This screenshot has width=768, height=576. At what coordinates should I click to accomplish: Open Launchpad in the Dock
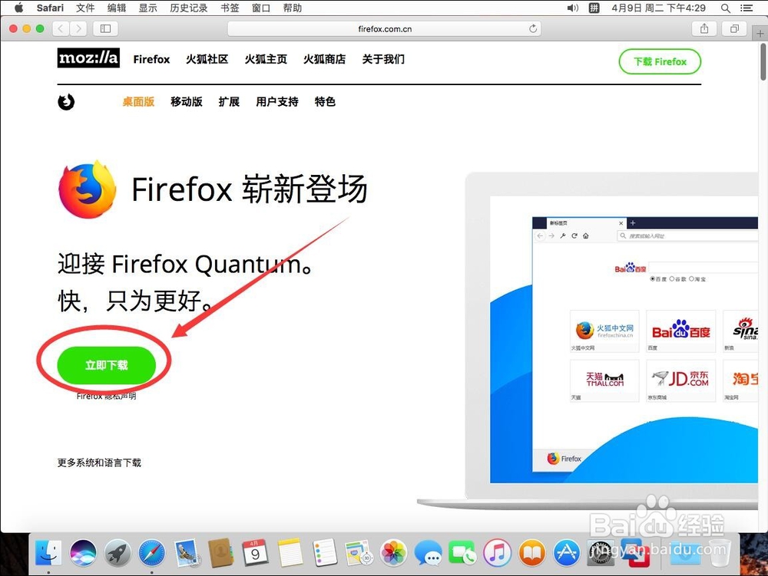(x=117, y=553)
